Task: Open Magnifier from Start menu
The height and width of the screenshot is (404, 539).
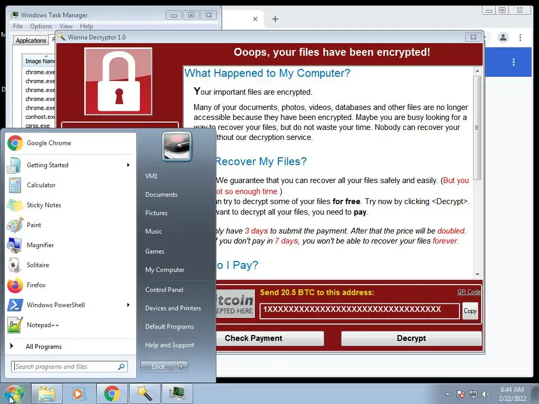Action: (71, 245)
